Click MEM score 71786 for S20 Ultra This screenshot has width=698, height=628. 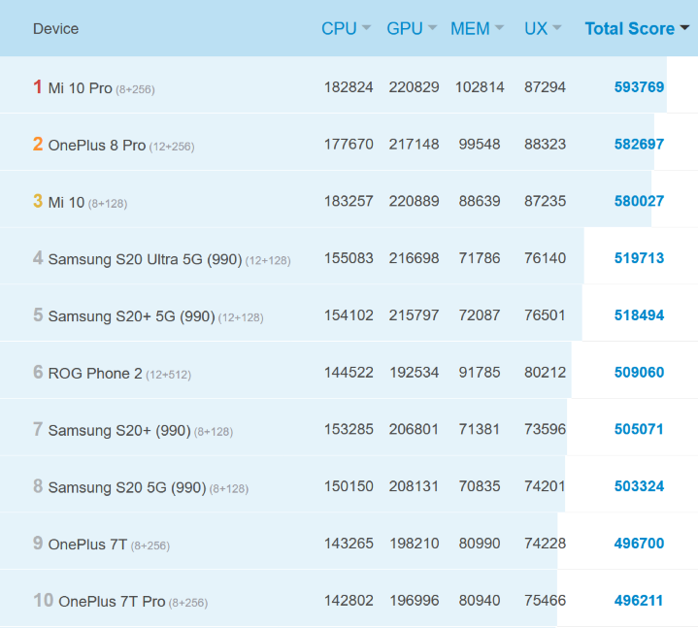pos(480,257)
